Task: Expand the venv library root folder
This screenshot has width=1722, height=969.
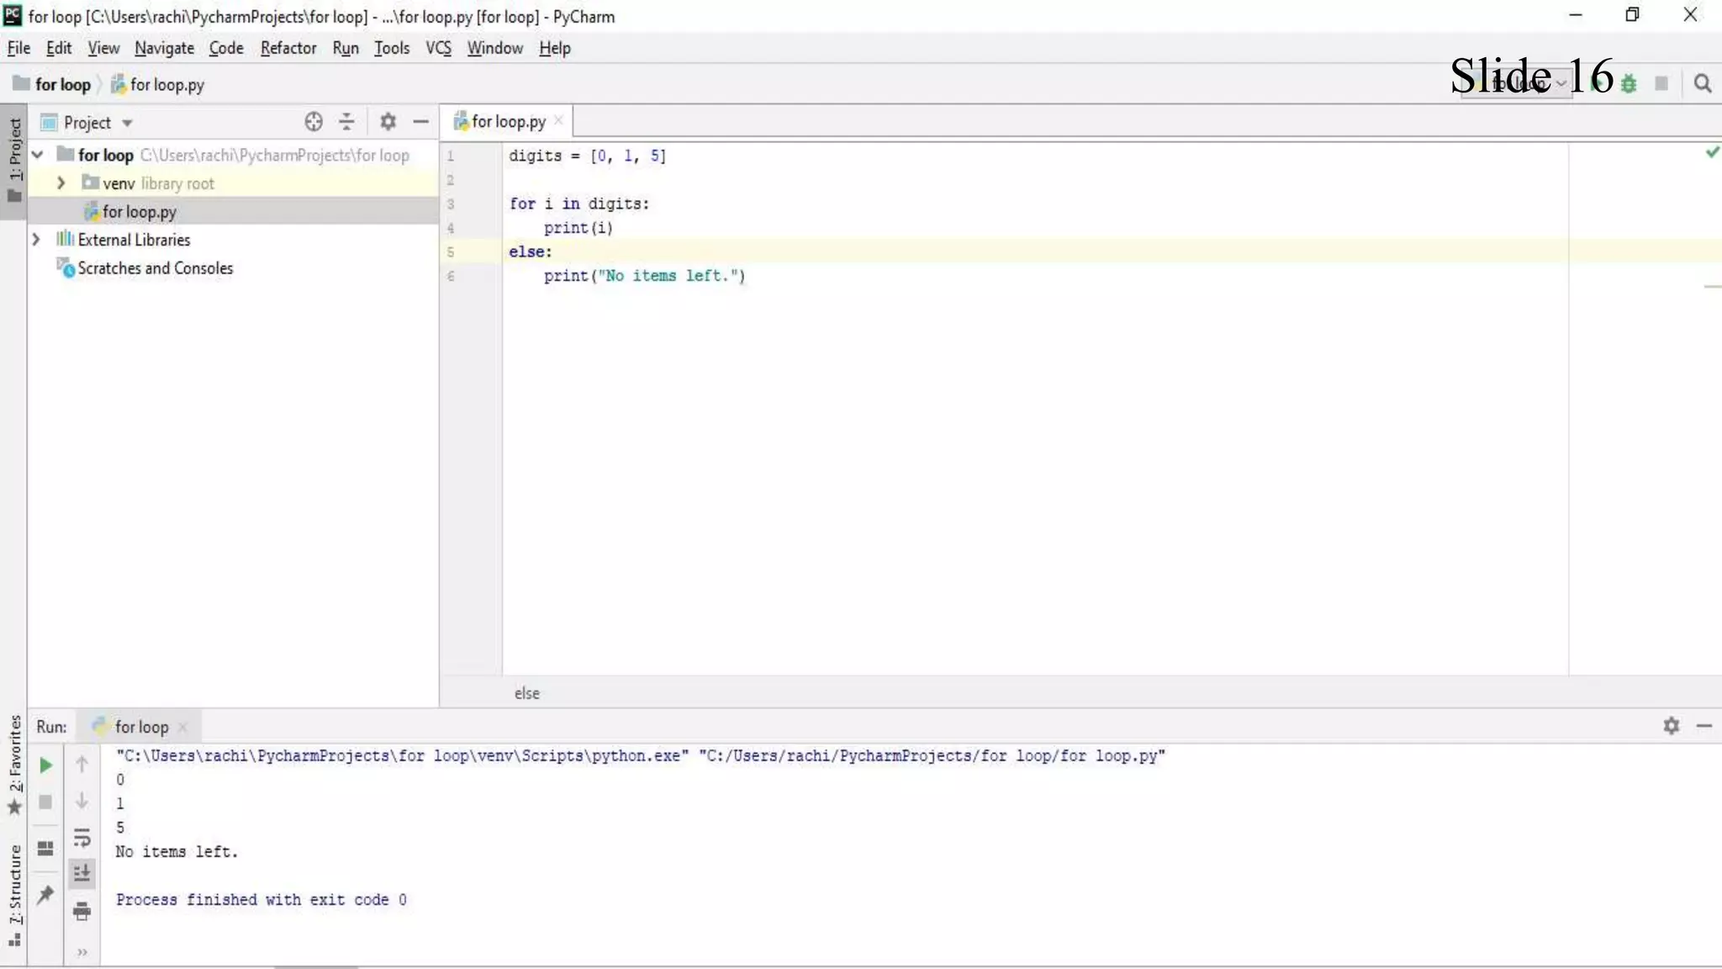Action: click(x=61, y=183)
